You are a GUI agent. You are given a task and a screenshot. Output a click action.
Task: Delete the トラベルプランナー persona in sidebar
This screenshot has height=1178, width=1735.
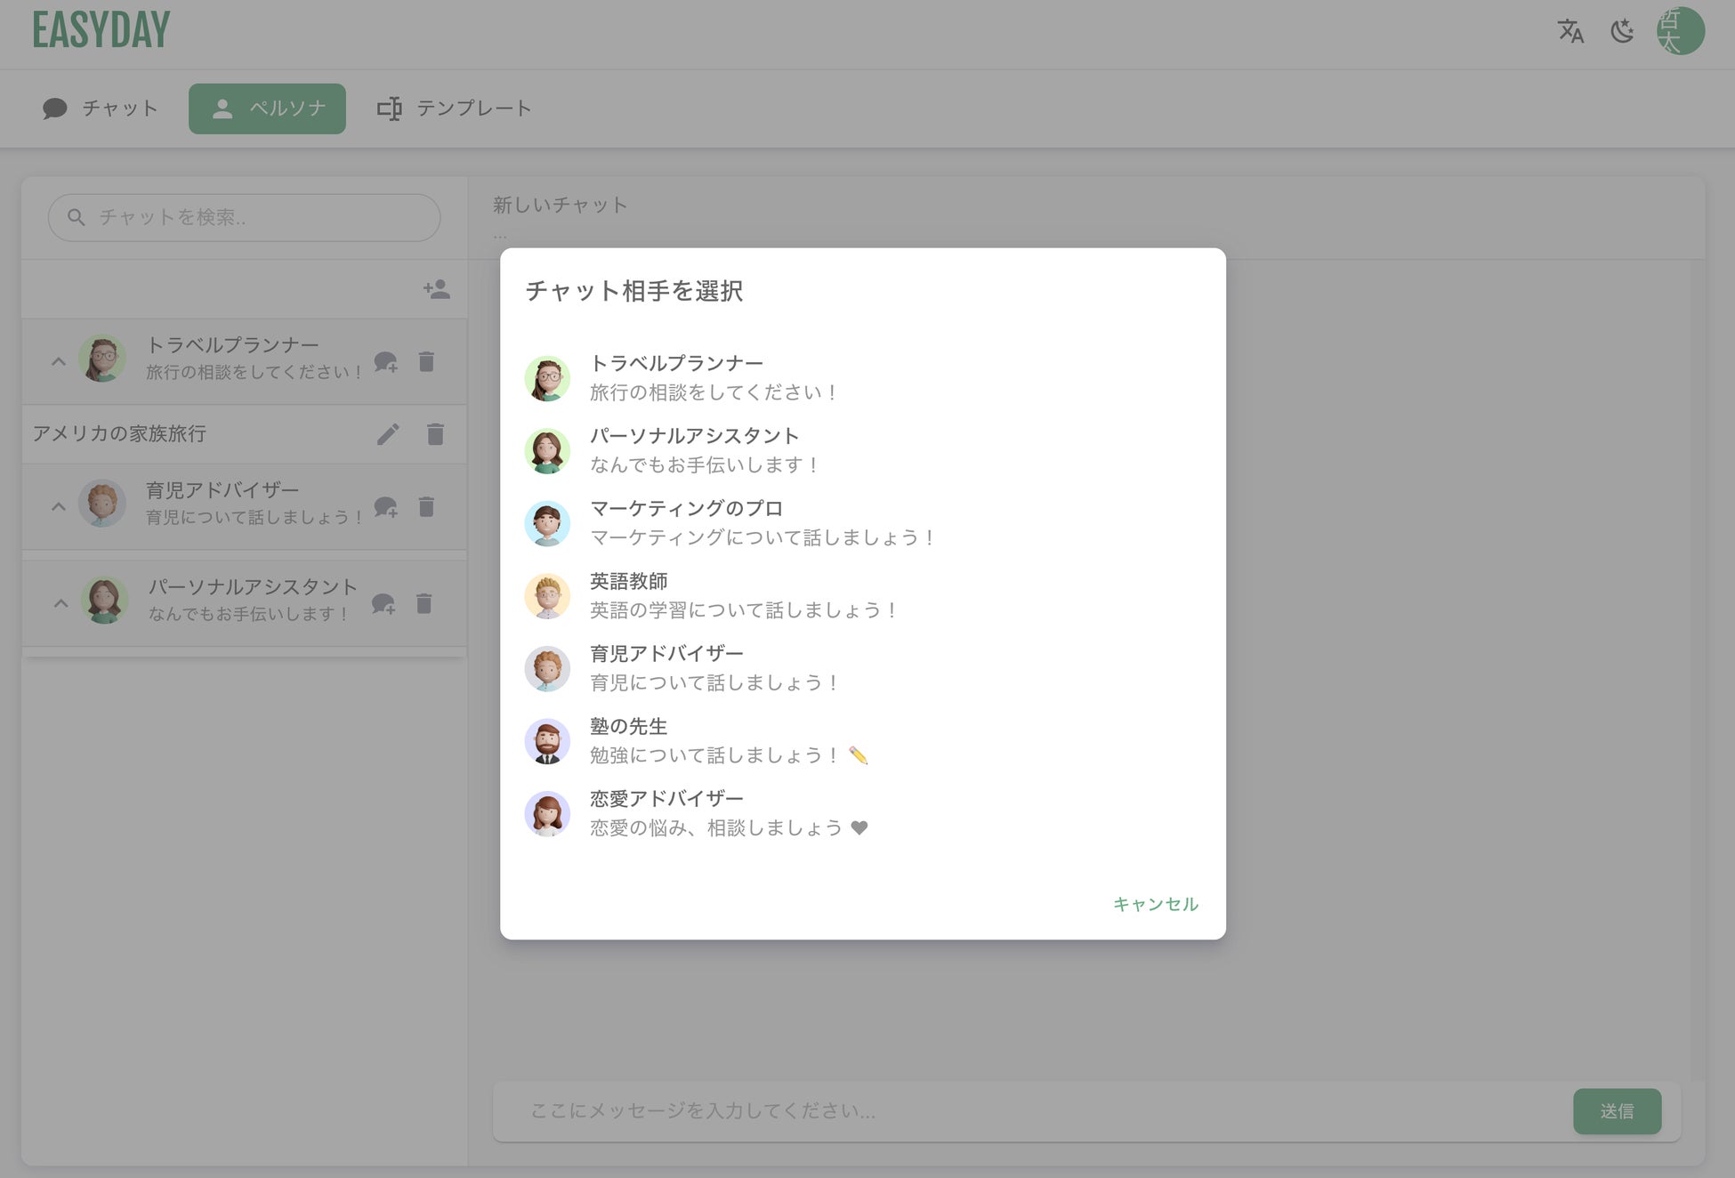(426, 362)
